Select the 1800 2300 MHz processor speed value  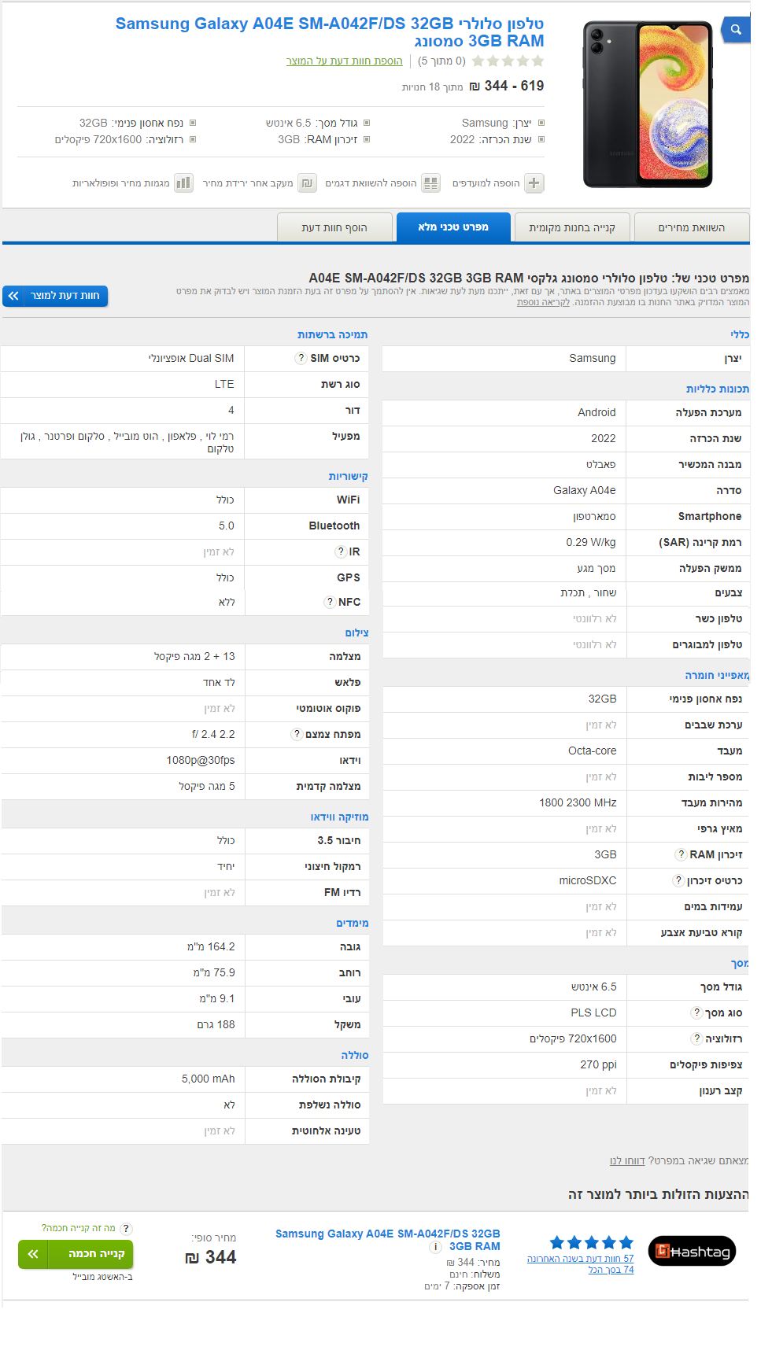[x=578, y=802]
